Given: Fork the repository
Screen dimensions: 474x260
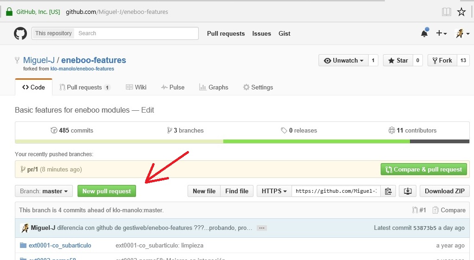Looking at the screenshot, I should point(442,60).
